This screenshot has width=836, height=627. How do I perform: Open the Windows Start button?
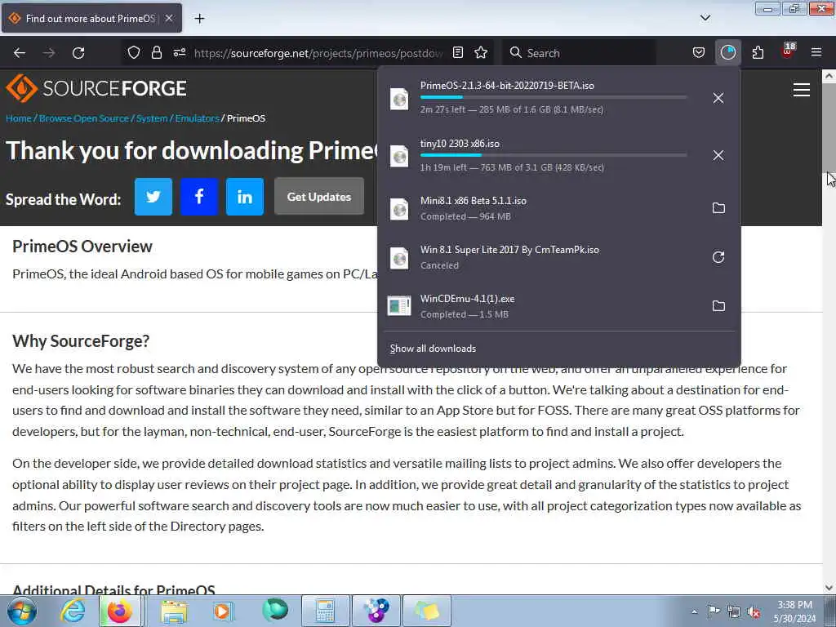click(x=21, y=611)
